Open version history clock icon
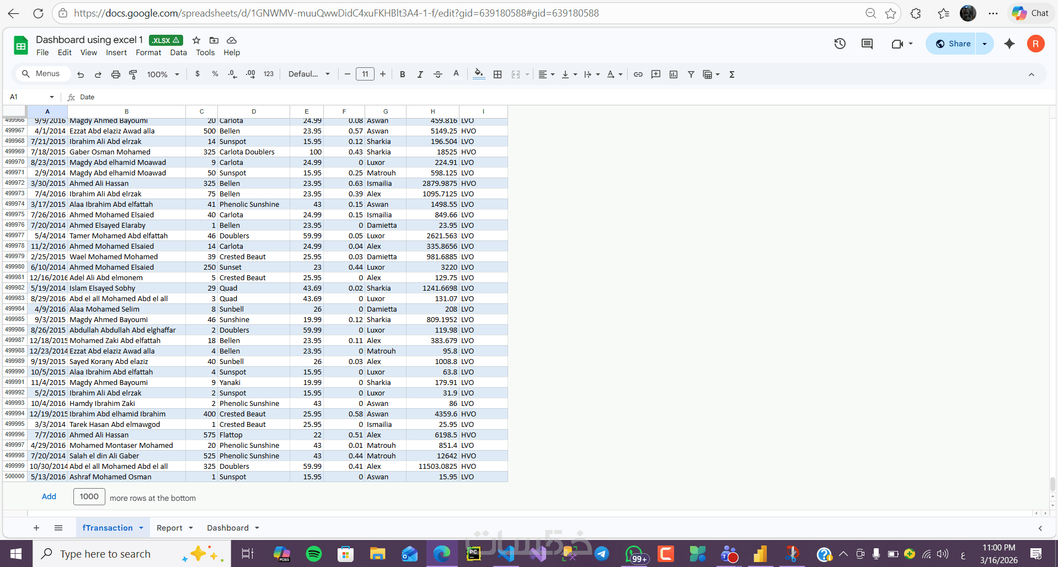 [x=840, y=44]
